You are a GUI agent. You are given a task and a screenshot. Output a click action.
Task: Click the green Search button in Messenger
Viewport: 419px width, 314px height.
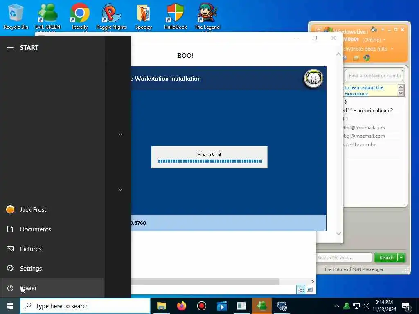(386, 258)
